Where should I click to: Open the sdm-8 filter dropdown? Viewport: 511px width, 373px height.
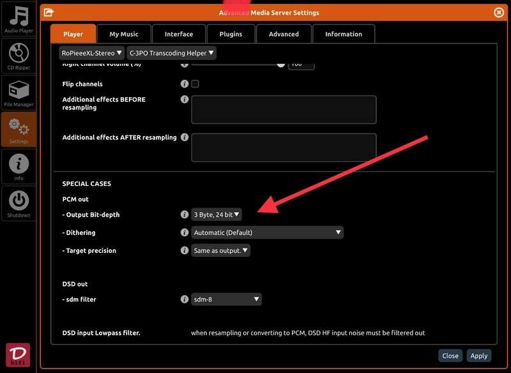[x=226, y=299]
